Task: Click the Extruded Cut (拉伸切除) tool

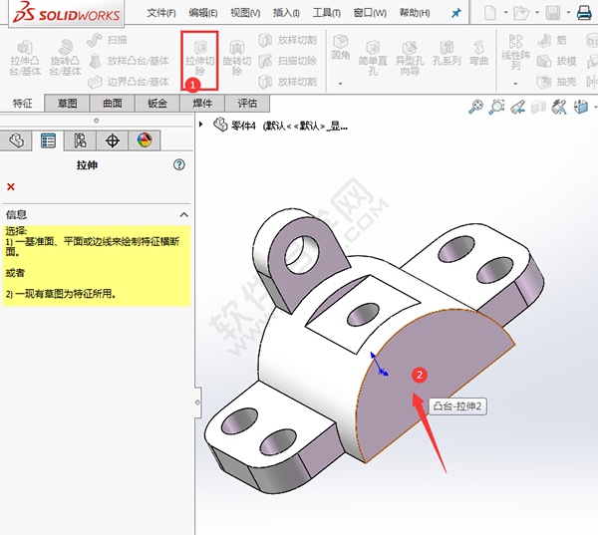Action: (200, 58)
